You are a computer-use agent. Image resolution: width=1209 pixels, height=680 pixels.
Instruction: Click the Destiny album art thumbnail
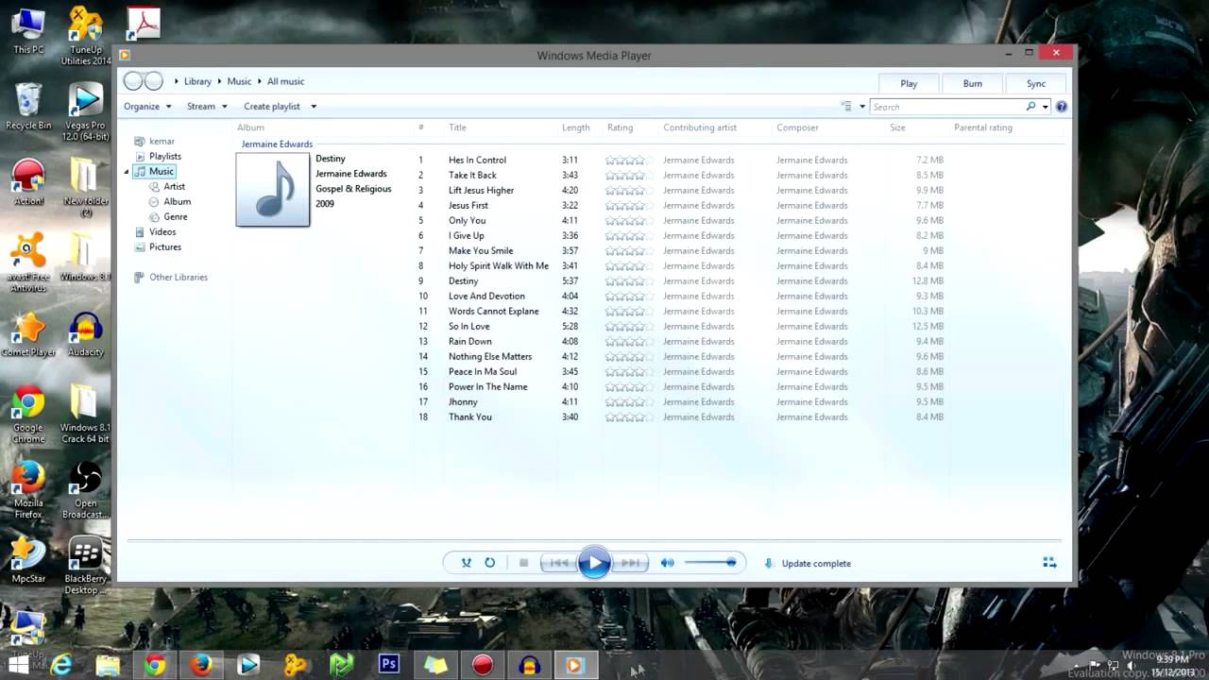click(x=273, y=190)
